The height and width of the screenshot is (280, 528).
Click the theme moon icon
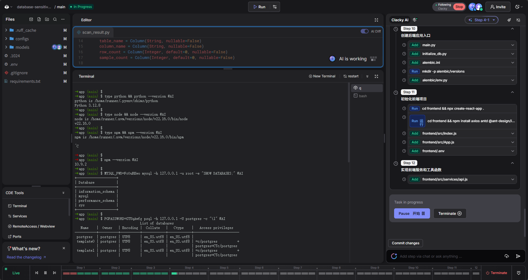518,7
